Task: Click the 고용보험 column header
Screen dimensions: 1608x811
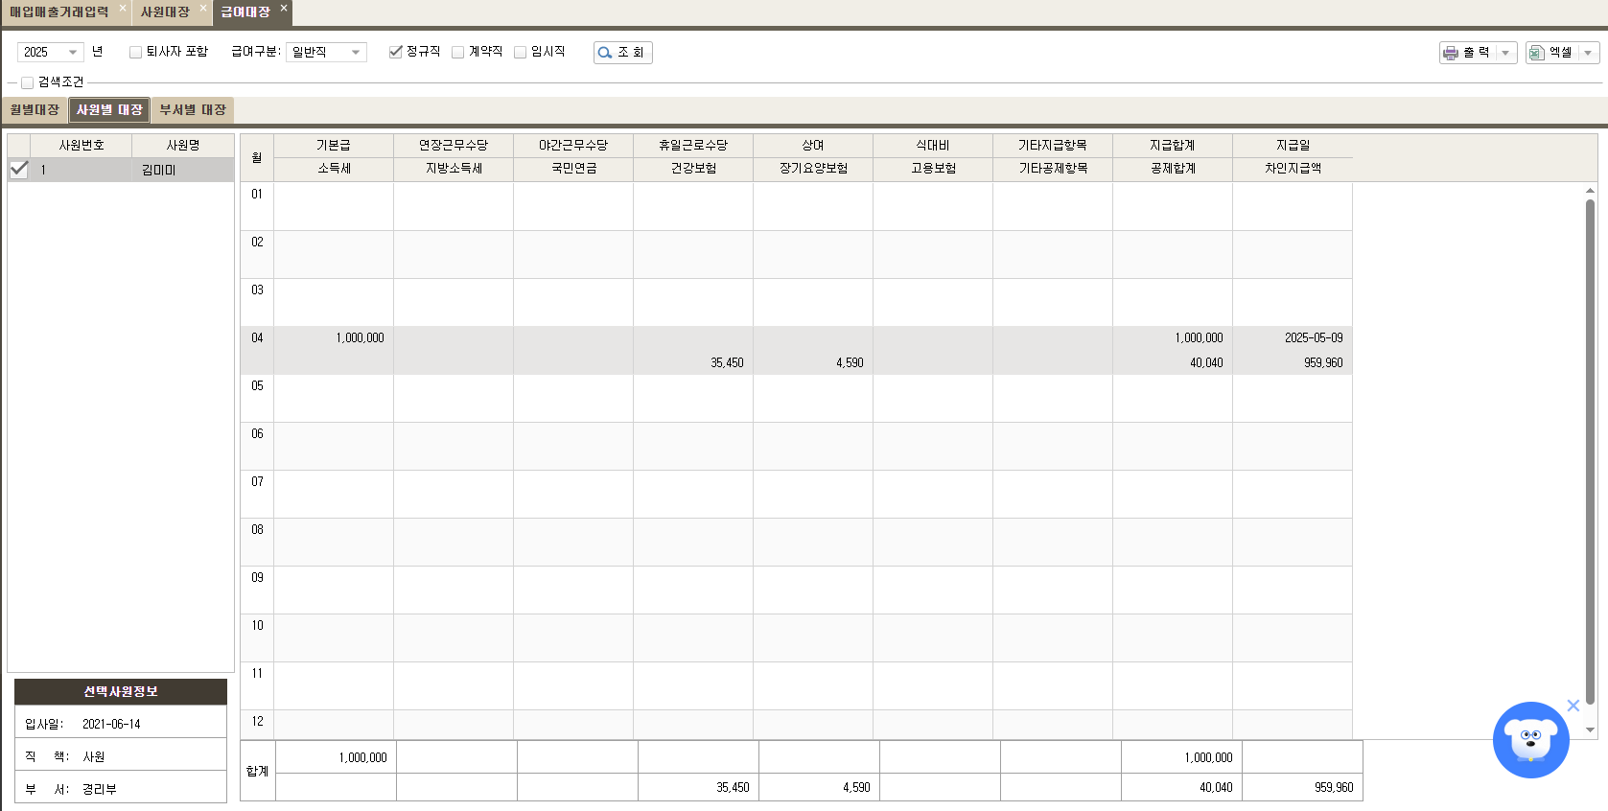Action: 933,169
